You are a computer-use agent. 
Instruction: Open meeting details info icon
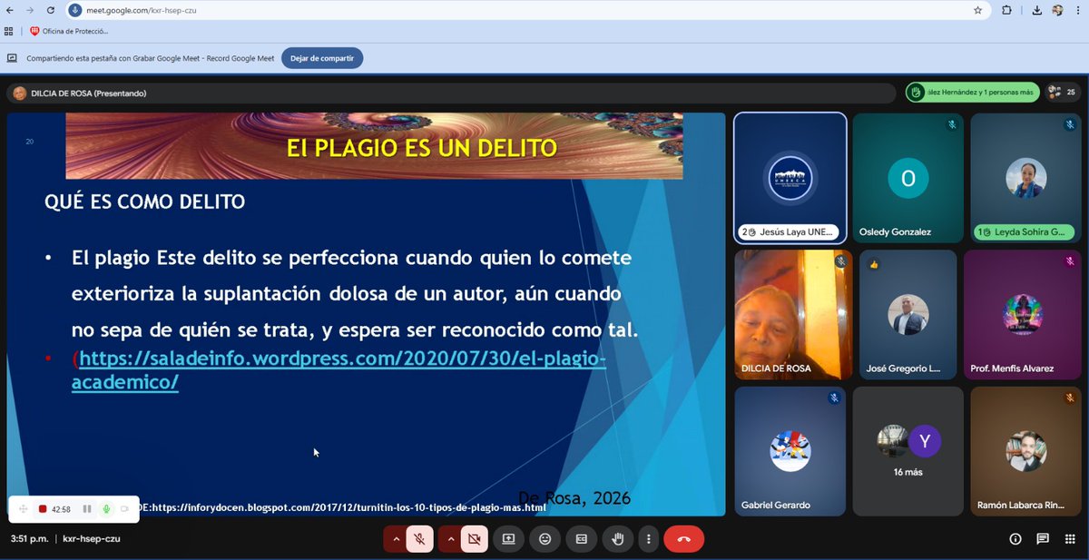pos(1014,538)
